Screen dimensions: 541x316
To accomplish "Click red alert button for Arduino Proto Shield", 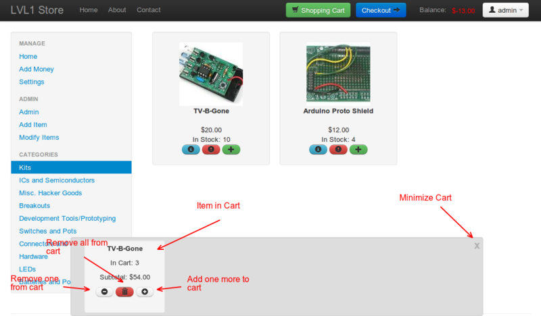I will click(x=338, y=149).
